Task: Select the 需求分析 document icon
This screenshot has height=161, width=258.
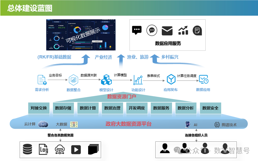Action: click(42, 80)
